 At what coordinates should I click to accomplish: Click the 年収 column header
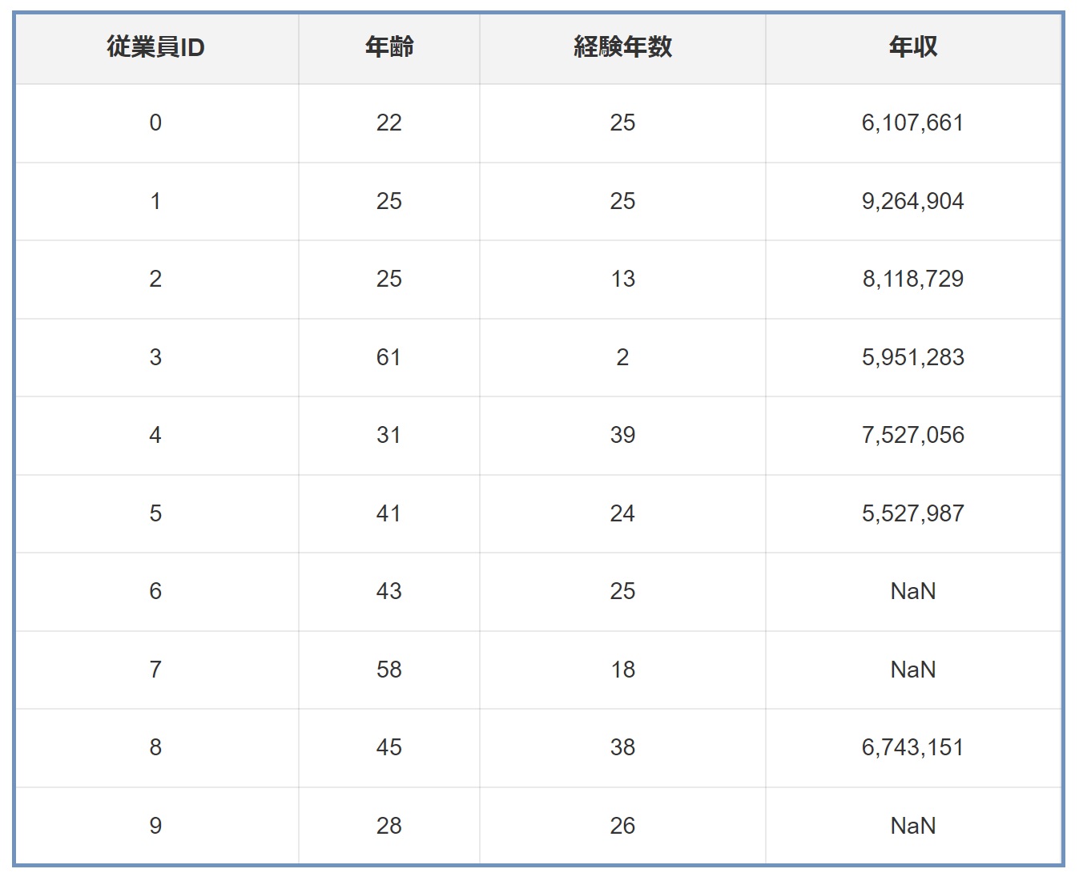tap(913, 47)
